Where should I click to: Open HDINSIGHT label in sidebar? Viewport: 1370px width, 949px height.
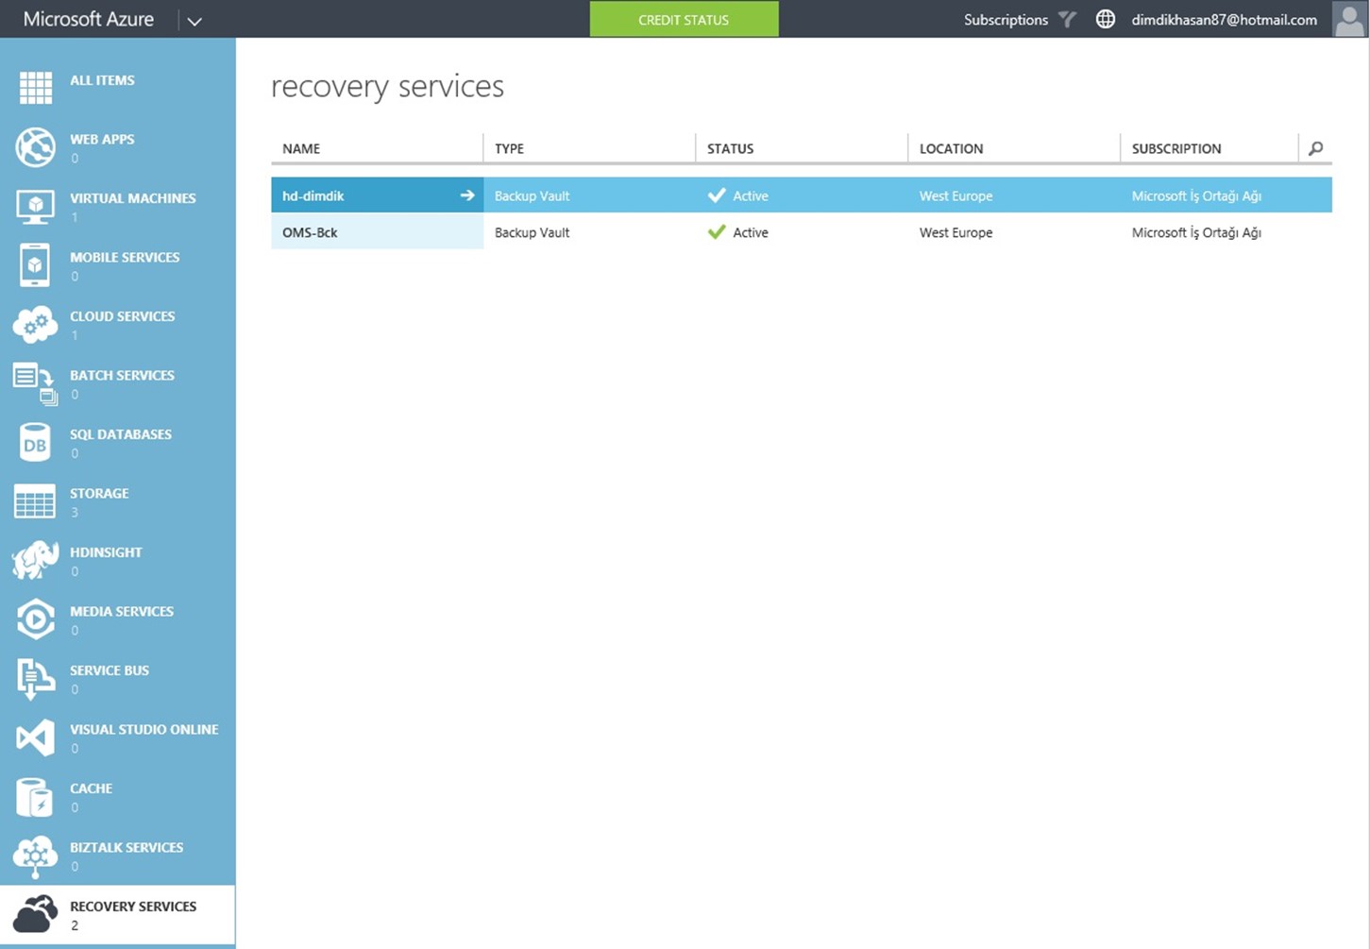click(x=106, y=552)
